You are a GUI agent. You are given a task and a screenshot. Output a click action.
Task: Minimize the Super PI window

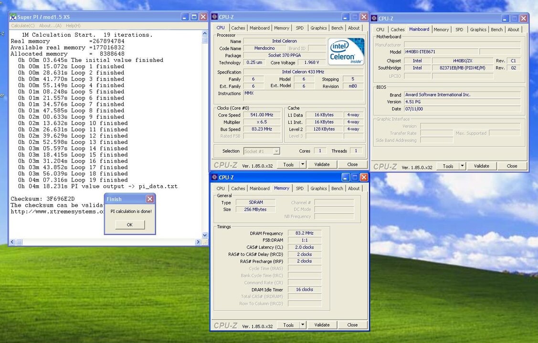(185, 17)
